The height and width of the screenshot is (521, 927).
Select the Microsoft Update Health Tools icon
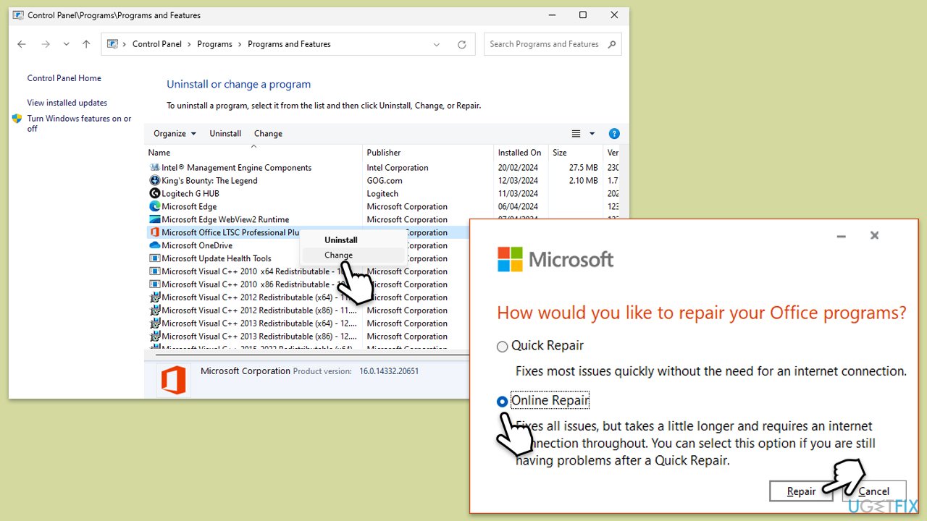click(x=154, y=258)
